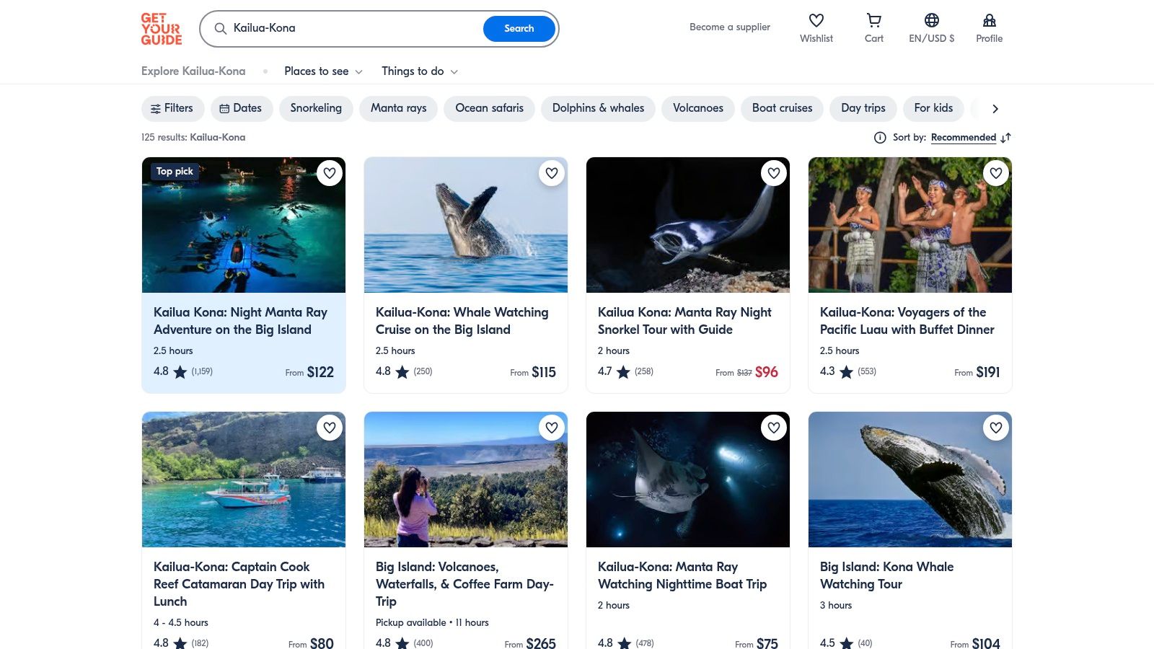Screen dimensions: 1154x649
Task: Open the Wishlist heart icon in header
Action: point(816,21)
